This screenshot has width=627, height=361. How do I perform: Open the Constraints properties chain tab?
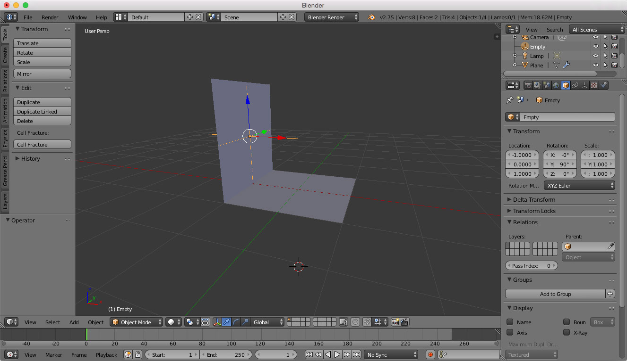click(x=575, y=85)
